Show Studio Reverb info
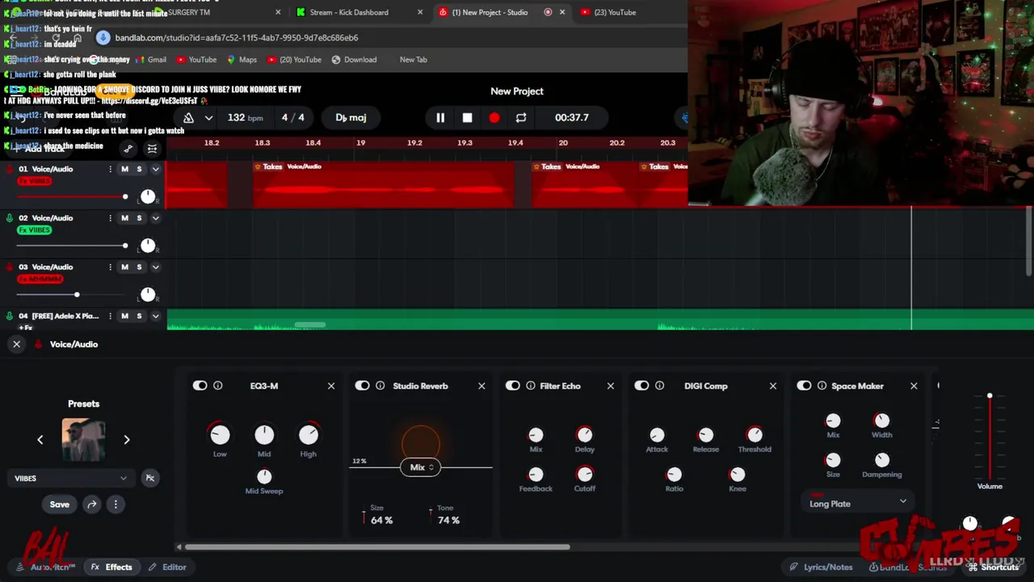Screen dimensions: 1034x582 point(380,386)
